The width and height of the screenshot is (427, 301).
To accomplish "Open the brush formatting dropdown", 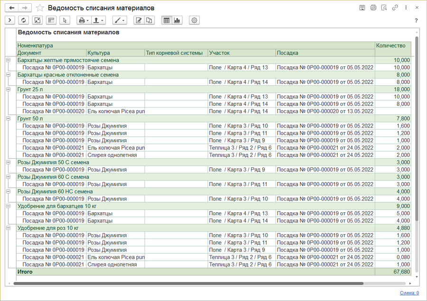I will [120, 20].
